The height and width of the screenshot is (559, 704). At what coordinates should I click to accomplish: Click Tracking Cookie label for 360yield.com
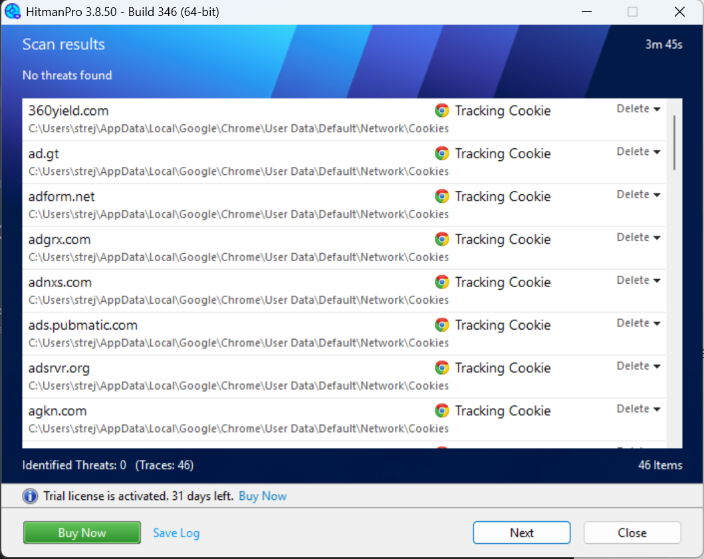[503, 111]
